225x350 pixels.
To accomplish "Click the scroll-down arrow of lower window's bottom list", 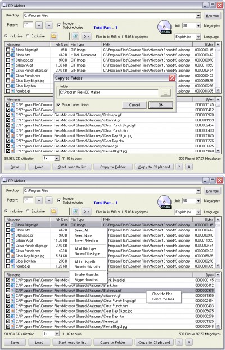I will click(218, 326).
